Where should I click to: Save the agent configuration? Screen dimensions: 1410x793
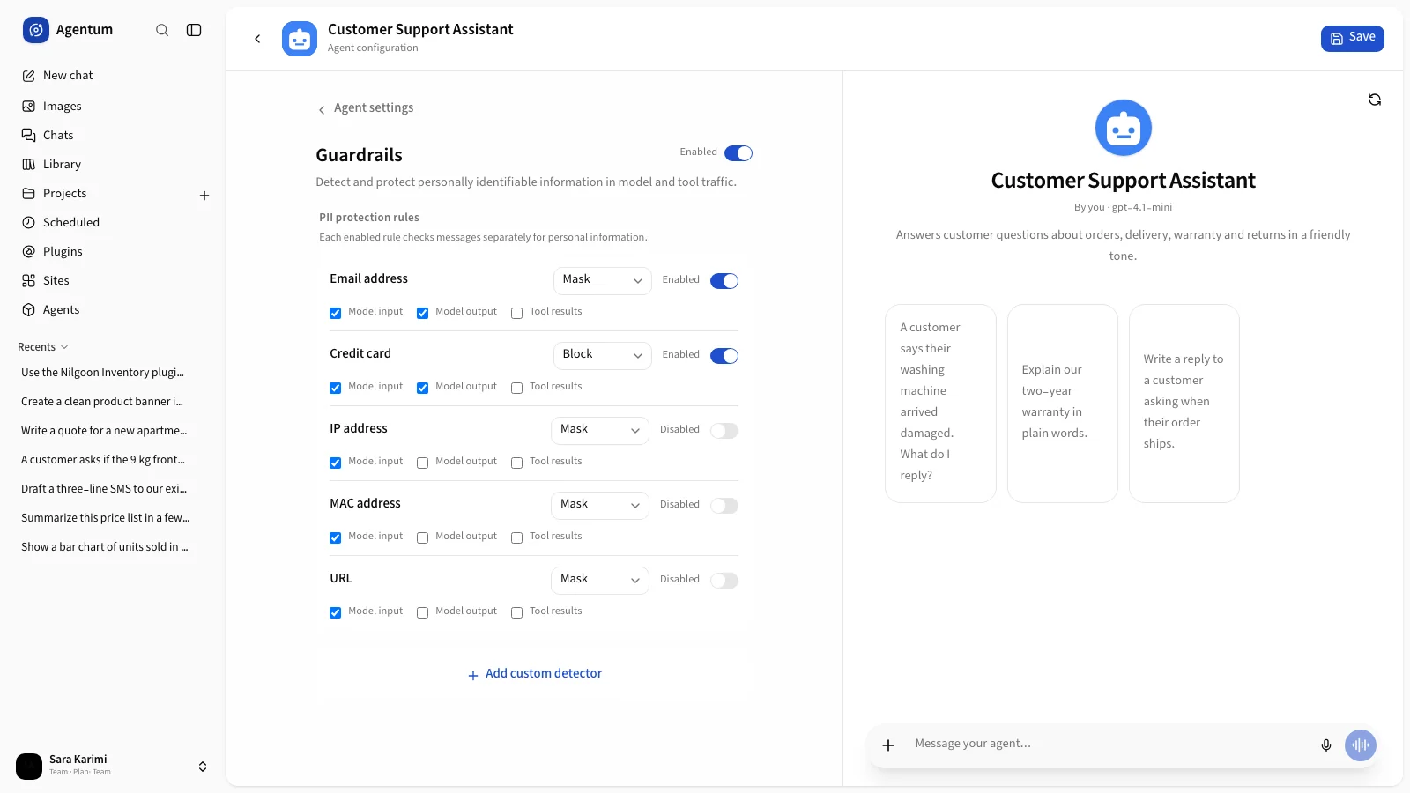[x=1353, y=38]
